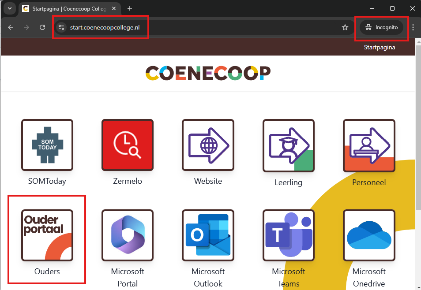The height and width of the screenshot is (290, 421).
Task: Click the Website label
Action: tap(208, 181)
